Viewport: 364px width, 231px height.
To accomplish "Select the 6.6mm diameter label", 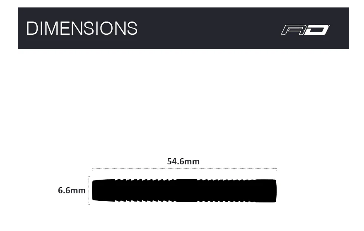I will 72,190.
